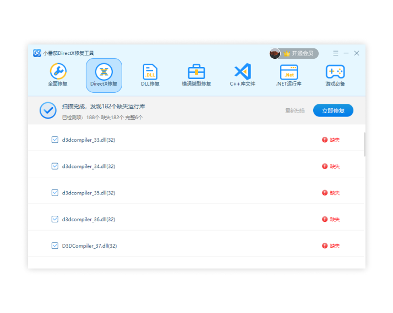Click the d3dcompiler_36.dll(32) file name
Viewport: 393px width, 313px height.
pyautogui.click(x=89, y=219)
